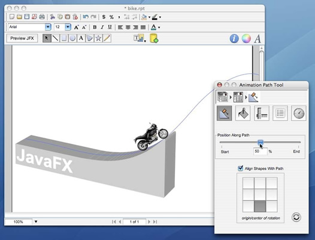Screen dimensions: 315x240
Task: Select the Rectangle shape tool
Action: click(x=64, y=38)
